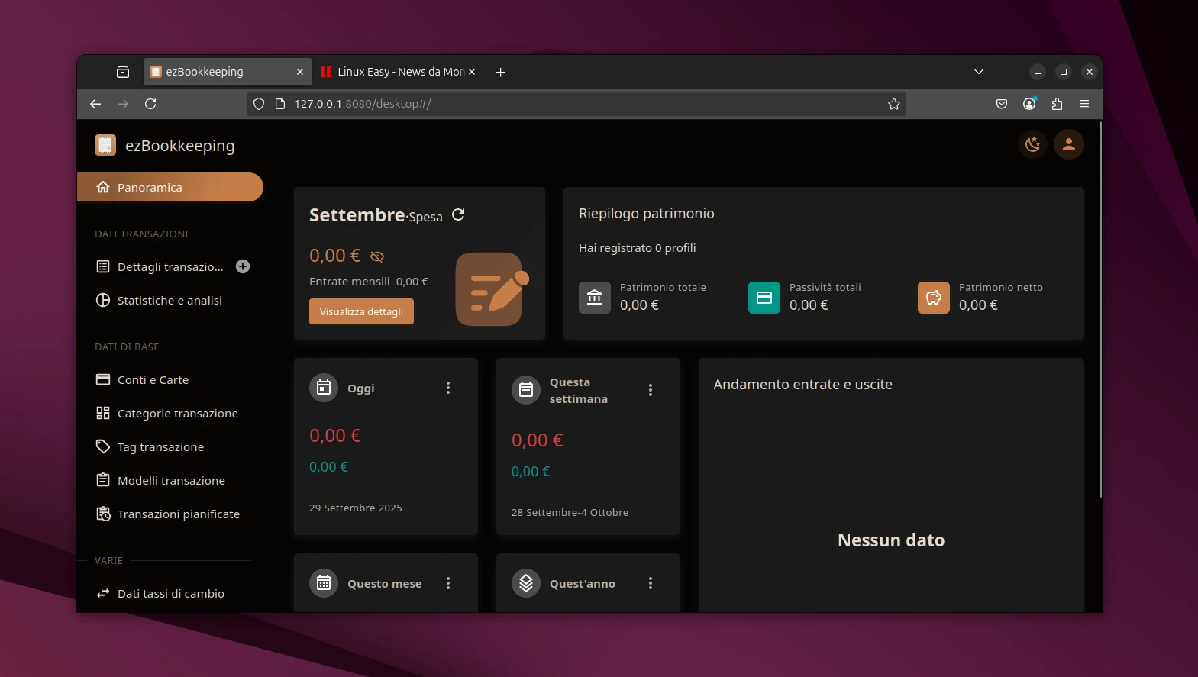Click the Nessun dato chart placeholder
Image resolution: width=1198 pixels, height=677 pixels.
click(891, 540)
